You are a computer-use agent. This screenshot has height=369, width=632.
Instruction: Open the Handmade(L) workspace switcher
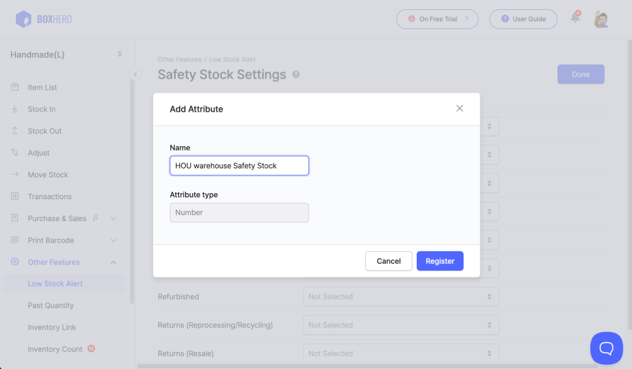(x=64, y=54)
